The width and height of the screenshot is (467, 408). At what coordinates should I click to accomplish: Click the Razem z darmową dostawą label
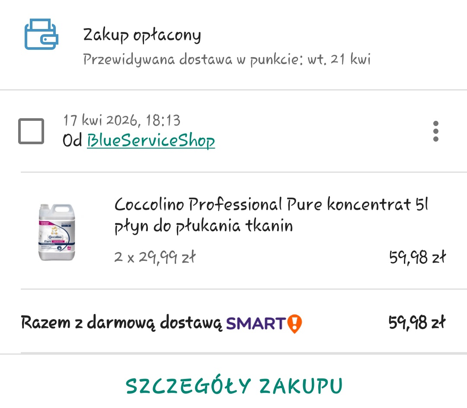coord(122,323)
